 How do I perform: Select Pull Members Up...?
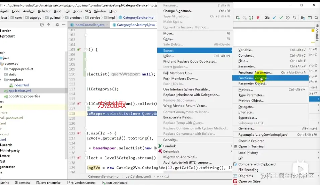coord(195,73)
